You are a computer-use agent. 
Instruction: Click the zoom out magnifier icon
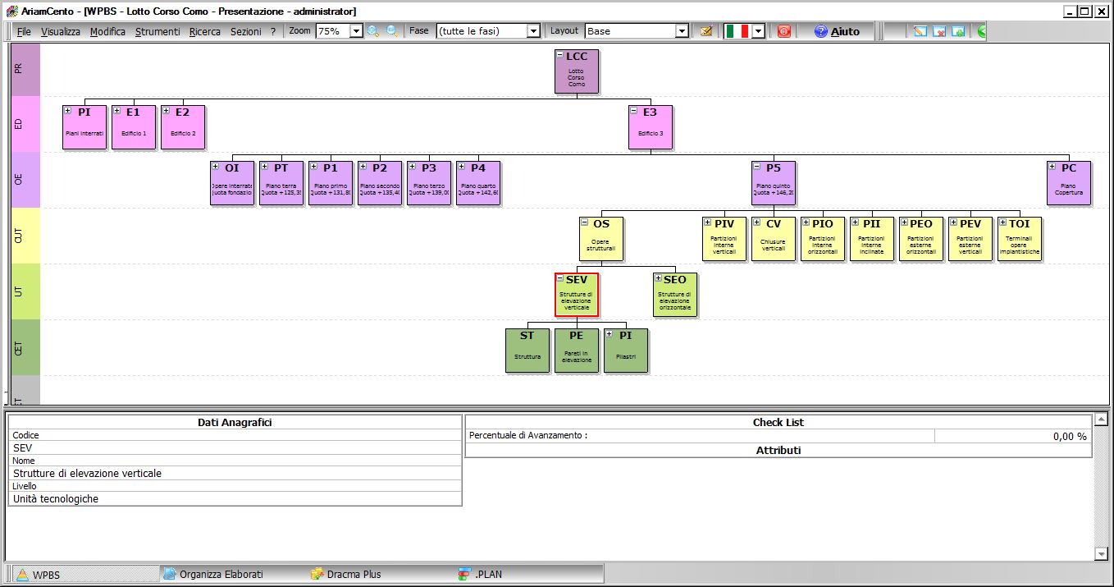point(392,31)
